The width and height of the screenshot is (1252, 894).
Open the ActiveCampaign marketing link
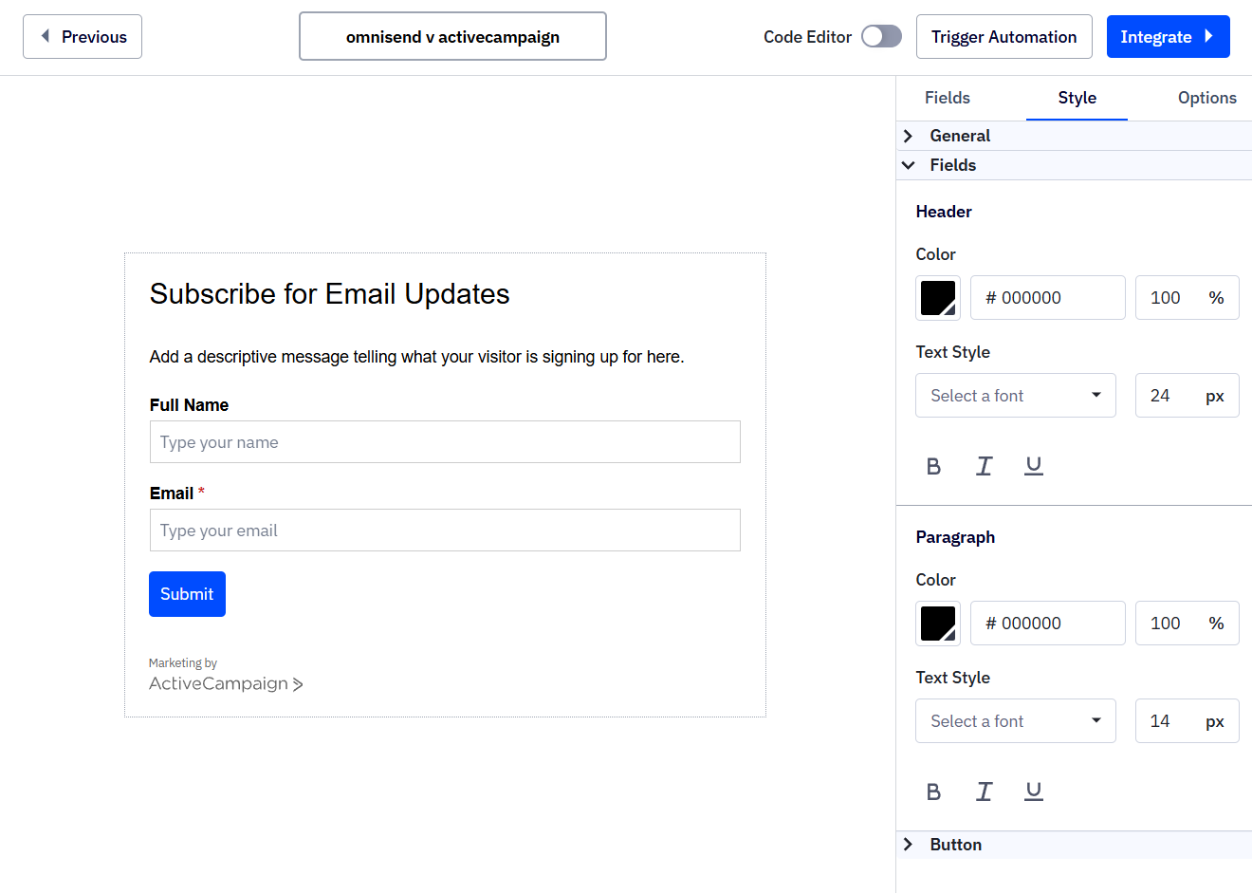226,683
